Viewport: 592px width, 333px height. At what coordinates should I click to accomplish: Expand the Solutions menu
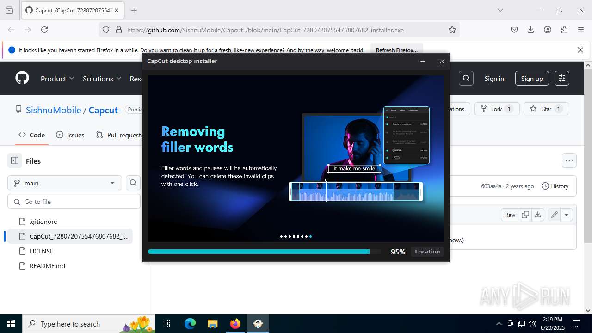102,79
